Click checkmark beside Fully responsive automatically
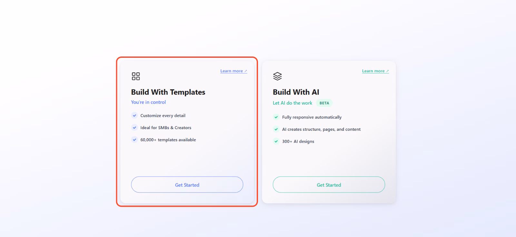Screen dimensions: 516x237 (x=276, y=117)
